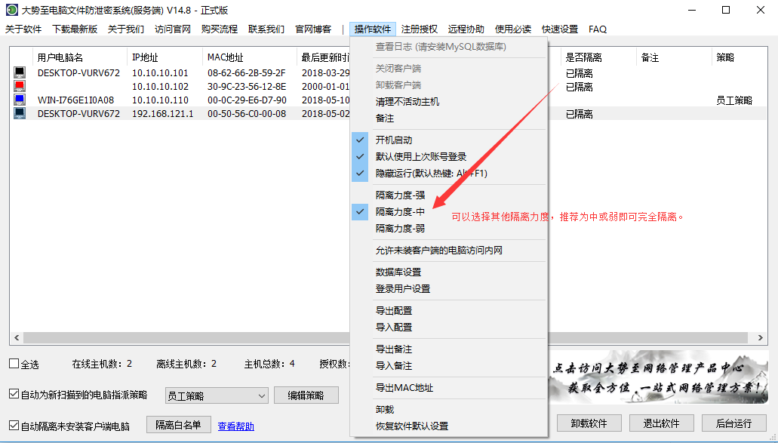Open the 查看帮助 link
Image resolution: width=778 pixels, height=443 pixels.
tap(236, 426)
